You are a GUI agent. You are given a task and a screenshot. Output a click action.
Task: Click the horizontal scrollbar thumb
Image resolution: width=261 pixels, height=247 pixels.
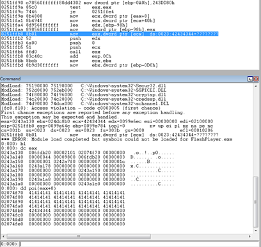tap(79, 236)
